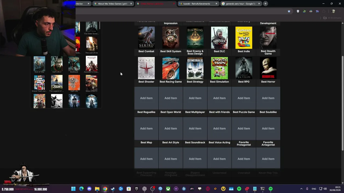Add an item for Favorite Protagonist

(x=244, y=128)
